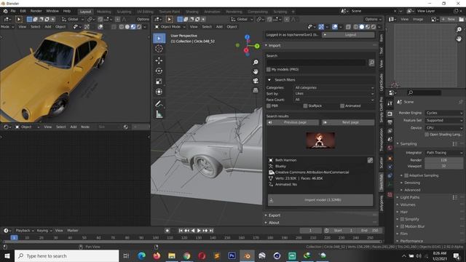466x262 pixels.
Task: Select the Measure ruler tool
Action: point(159,114)
